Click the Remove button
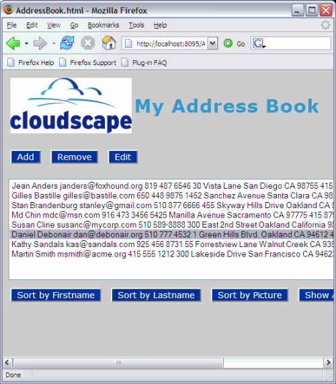336x384 pixels. 75,157
